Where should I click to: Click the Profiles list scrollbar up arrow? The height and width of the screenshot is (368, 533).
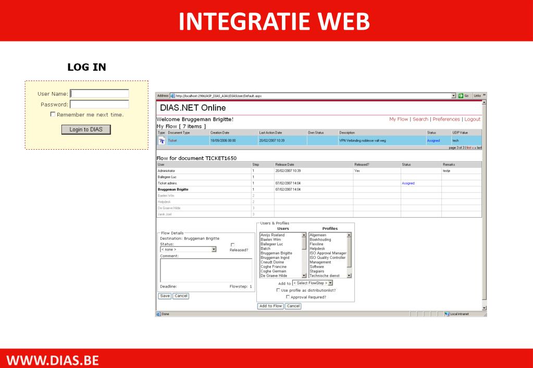(349, 235)
